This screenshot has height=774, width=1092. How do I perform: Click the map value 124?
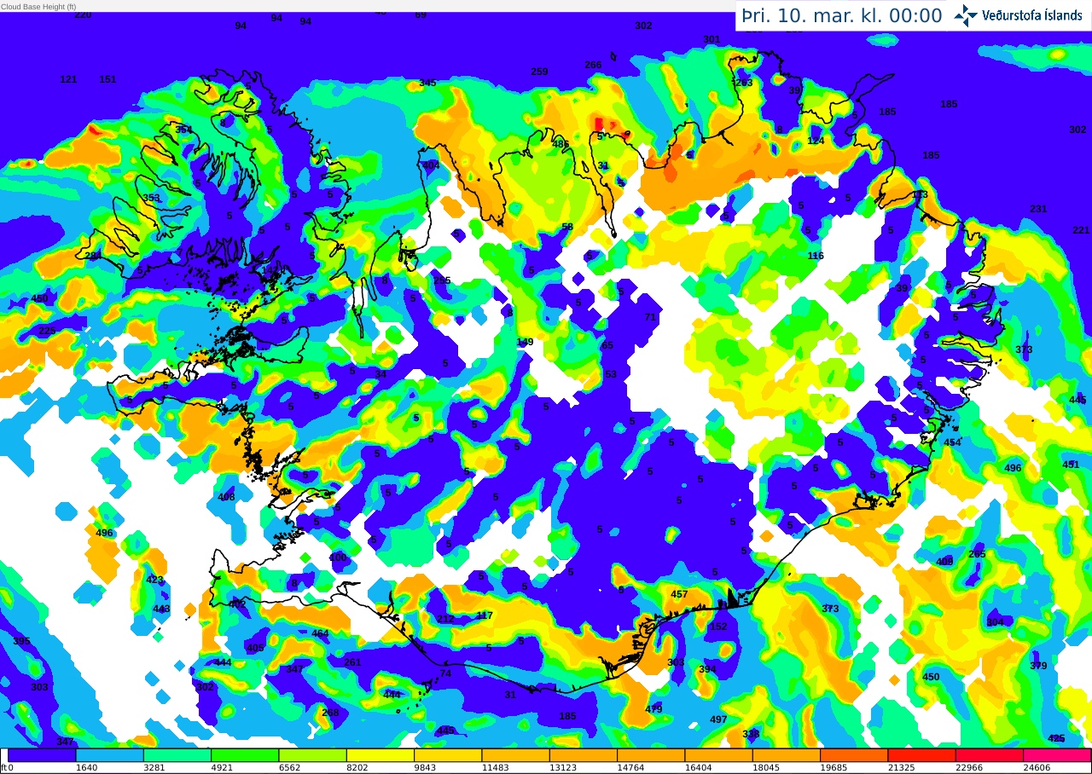coord(816,141)
